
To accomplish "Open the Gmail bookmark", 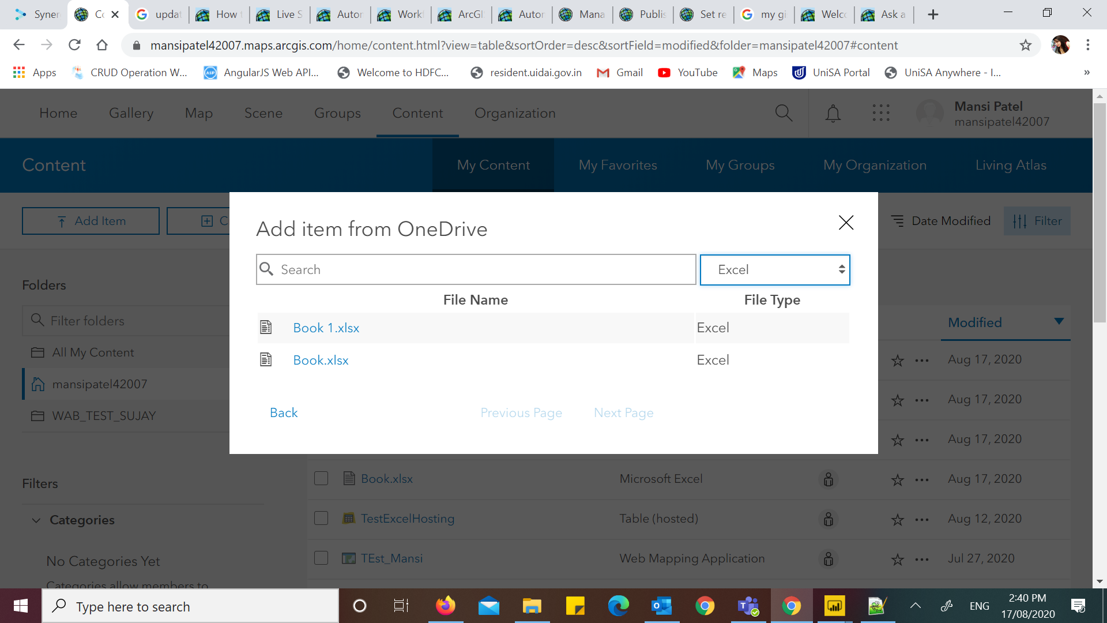I will point(620,73).
